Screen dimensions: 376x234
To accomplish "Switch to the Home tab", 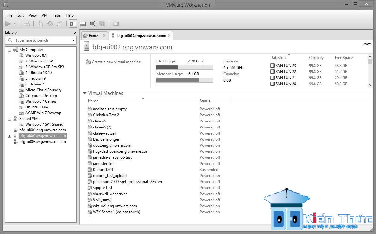I will tap(93, 36).
